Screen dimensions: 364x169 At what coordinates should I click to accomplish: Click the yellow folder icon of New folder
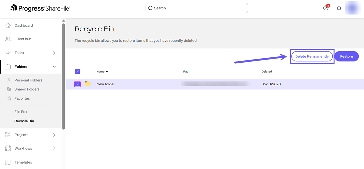pyautogui.click(x=87, y=84)
